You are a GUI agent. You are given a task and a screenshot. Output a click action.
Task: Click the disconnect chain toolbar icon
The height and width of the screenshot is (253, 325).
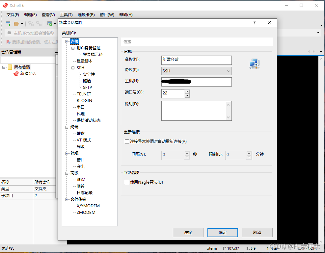39,24
